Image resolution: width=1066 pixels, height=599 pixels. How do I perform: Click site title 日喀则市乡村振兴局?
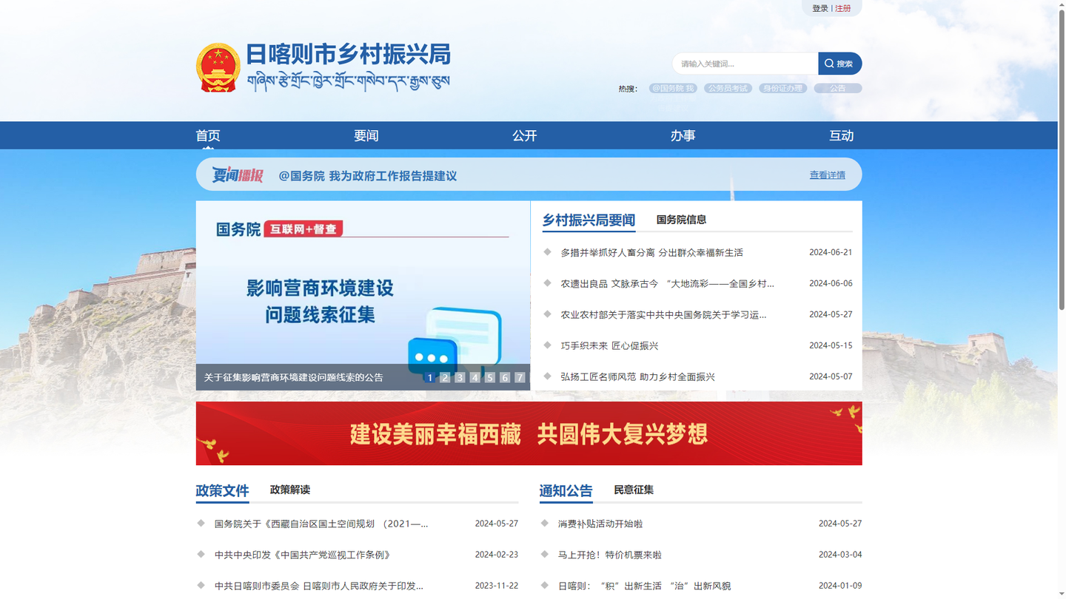348,55
